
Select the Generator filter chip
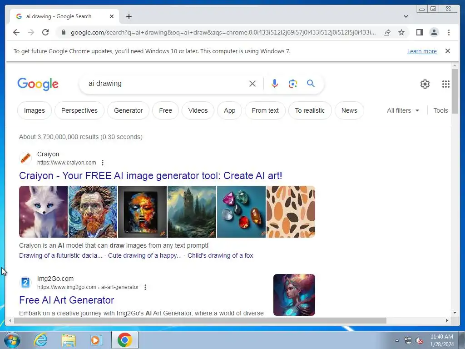(128, 110)
